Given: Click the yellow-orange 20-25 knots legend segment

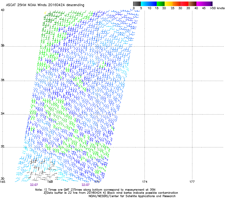Looking at the screenshot, I should (169, 4).
